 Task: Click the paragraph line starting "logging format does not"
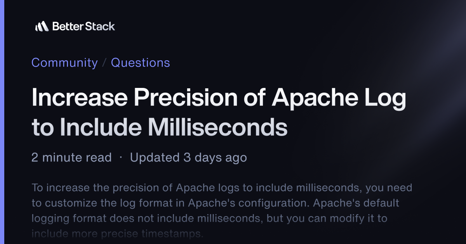tap(209, 218)
